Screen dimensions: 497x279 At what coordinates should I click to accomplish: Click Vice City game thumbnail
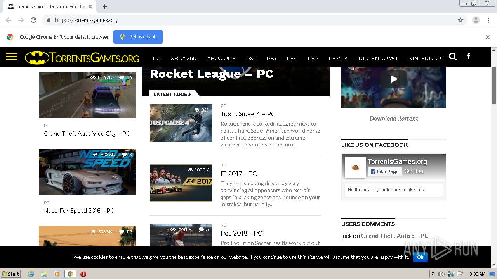[87, 95]
